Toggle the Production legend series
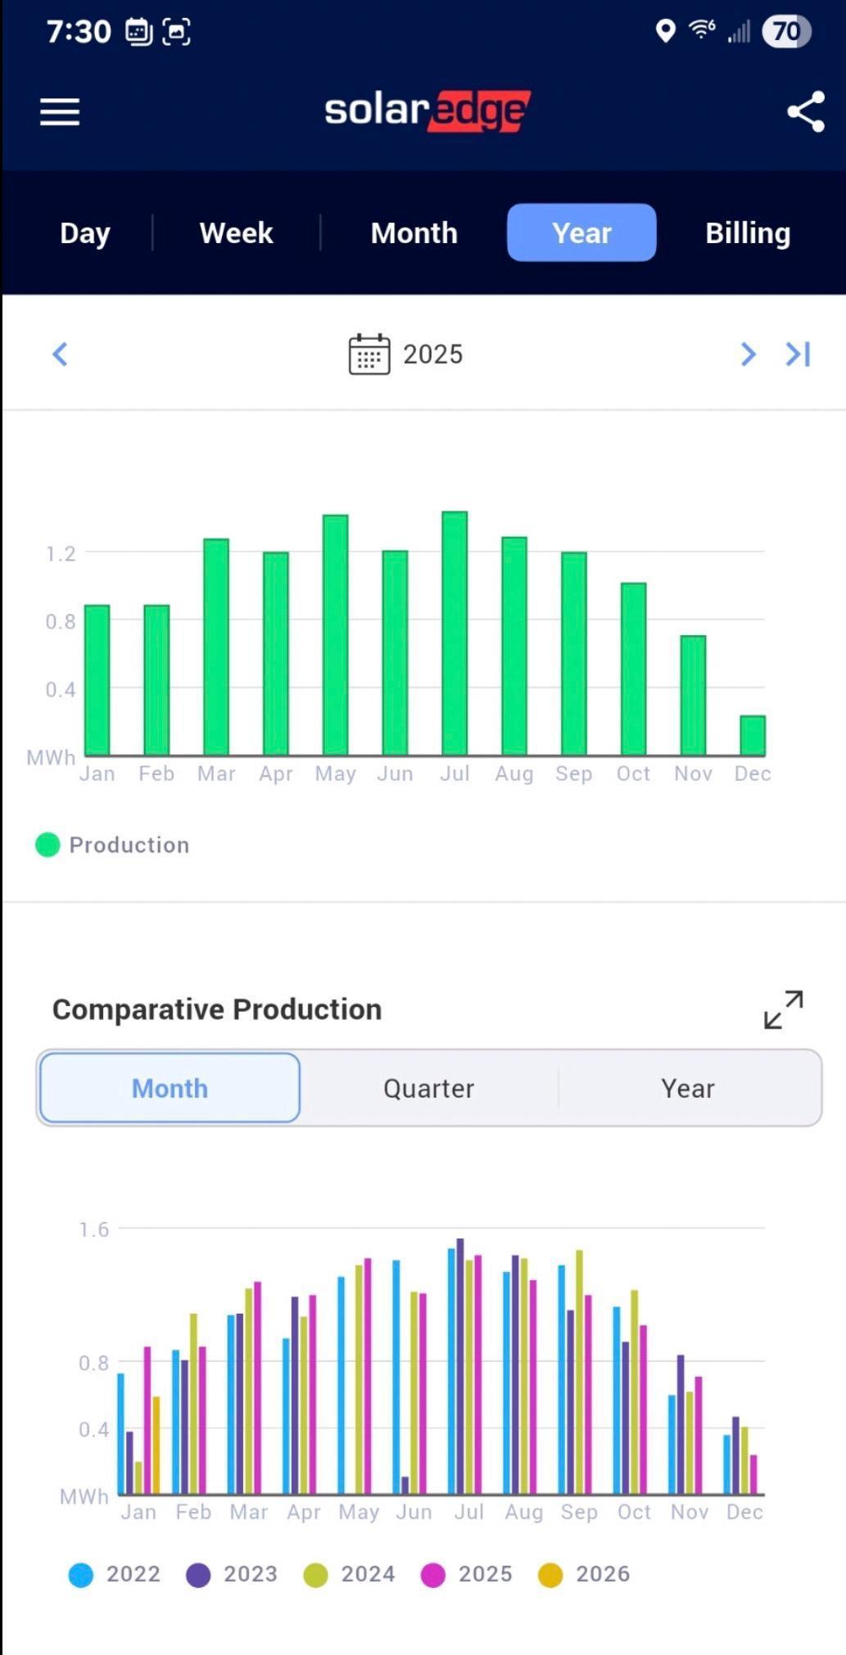This screenshot has width=846, height=1655. (x=112, y=845)
